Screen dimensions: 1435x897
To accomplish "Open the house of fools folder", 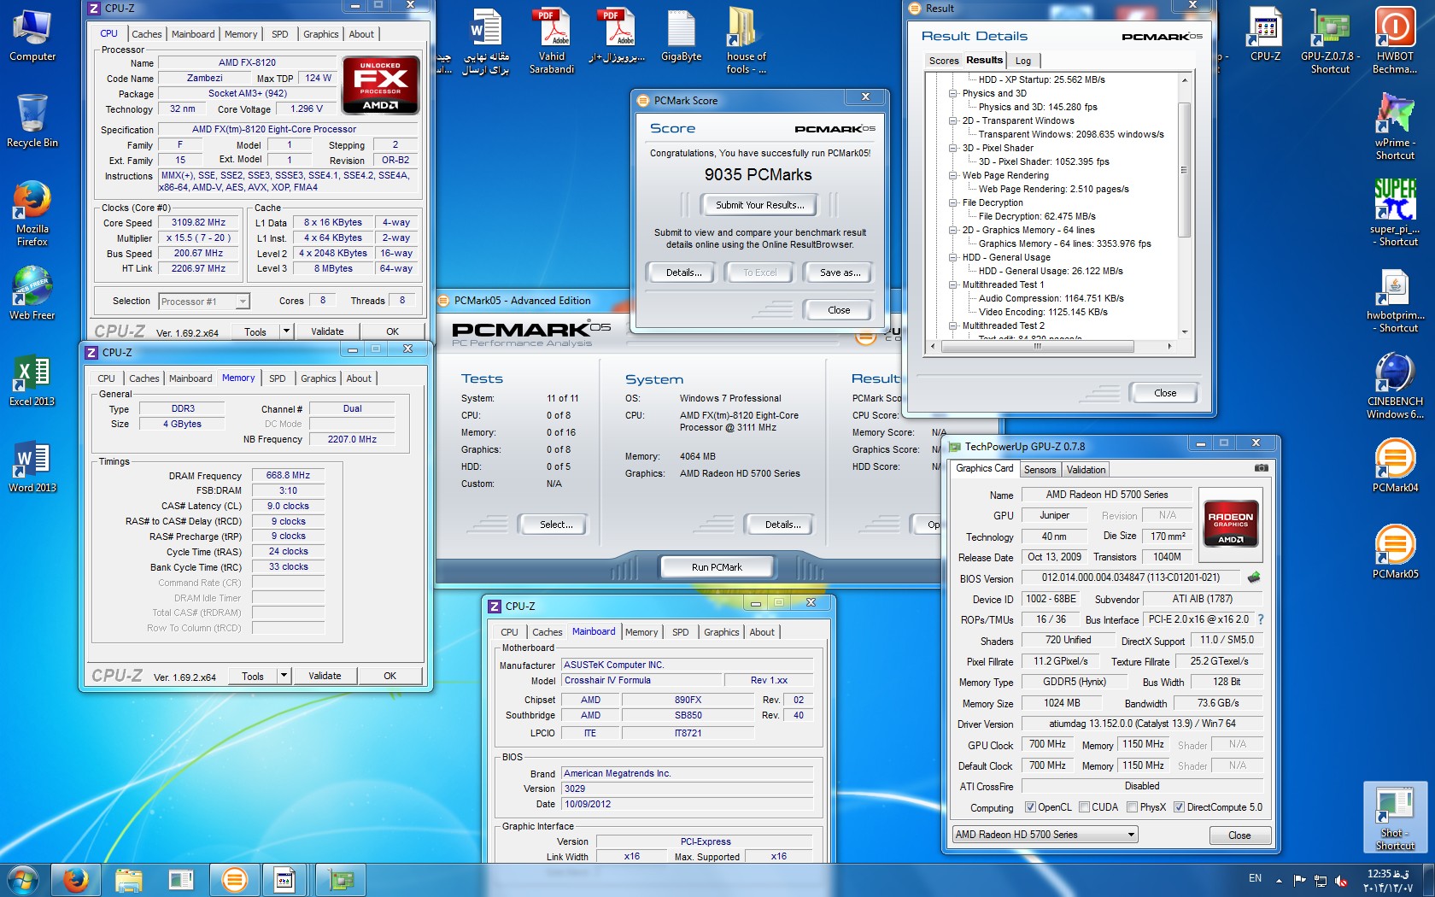I will [746, 40].
